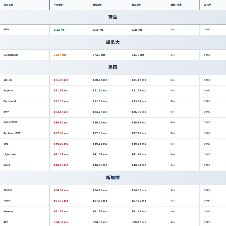The width and height of the screenshot is (226, 226).
Task: Open the RackNerdDC2 node row
Action: point(12,133)
